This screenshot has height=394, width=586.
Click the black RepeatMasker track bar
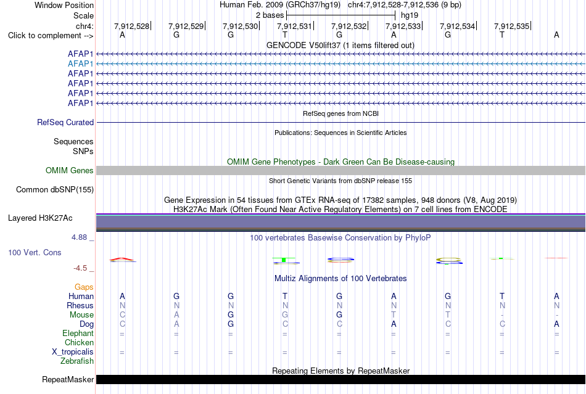pyautogui.click(x=341, y=379)
